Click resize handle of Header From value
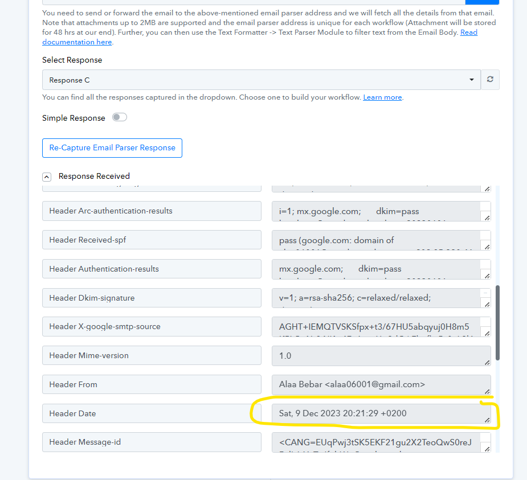Screen dimensions: 527x480 coord(487,391)
